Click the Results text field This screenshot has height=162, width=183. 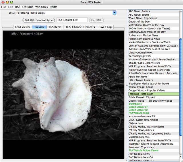point(72,20)
